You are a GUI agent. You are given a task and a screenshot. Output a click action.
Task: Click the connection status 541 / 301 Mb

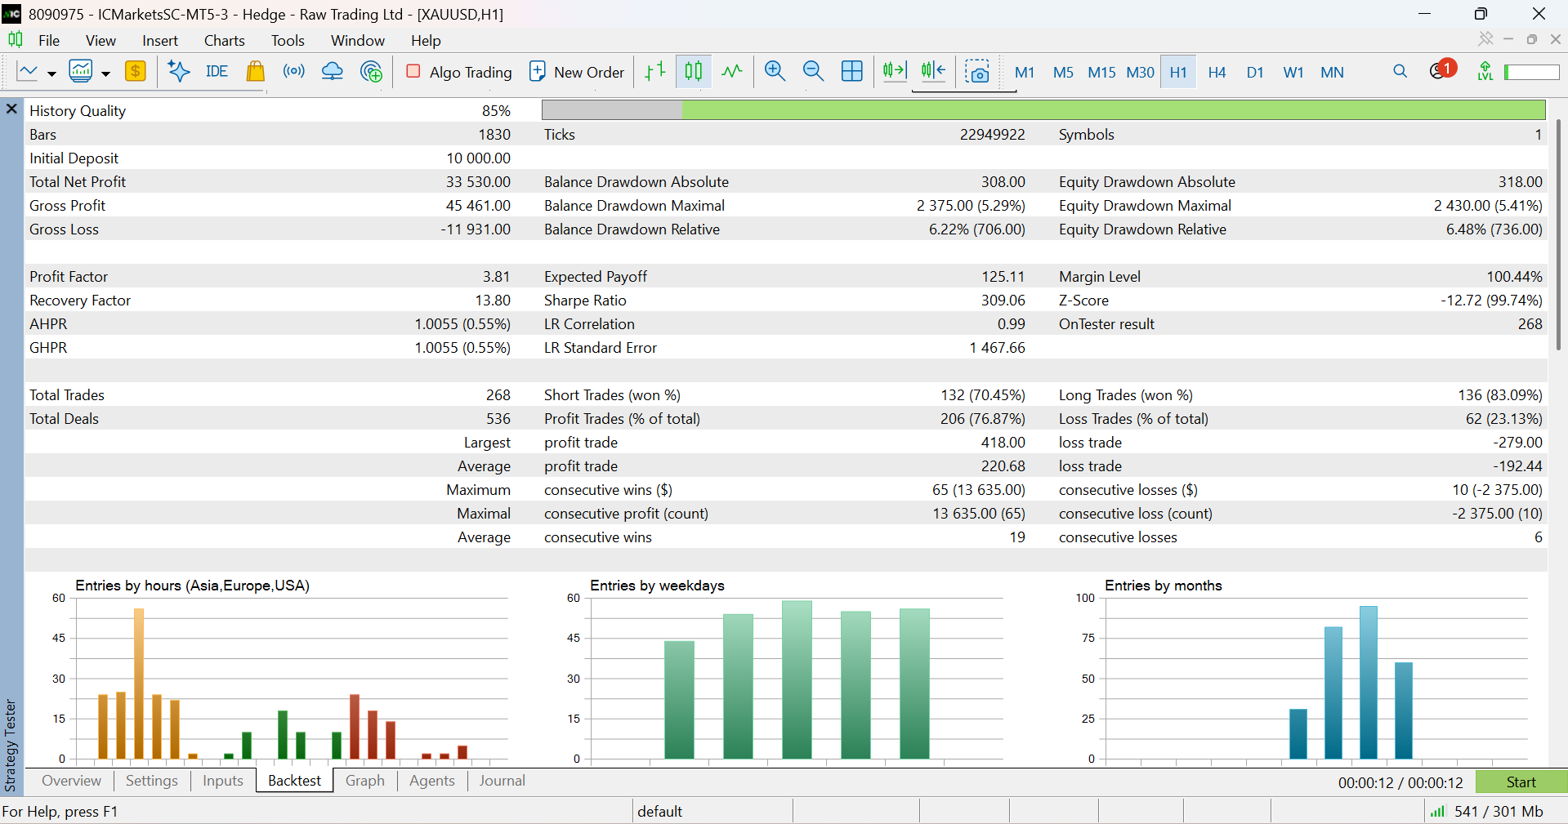point(1487,812)
